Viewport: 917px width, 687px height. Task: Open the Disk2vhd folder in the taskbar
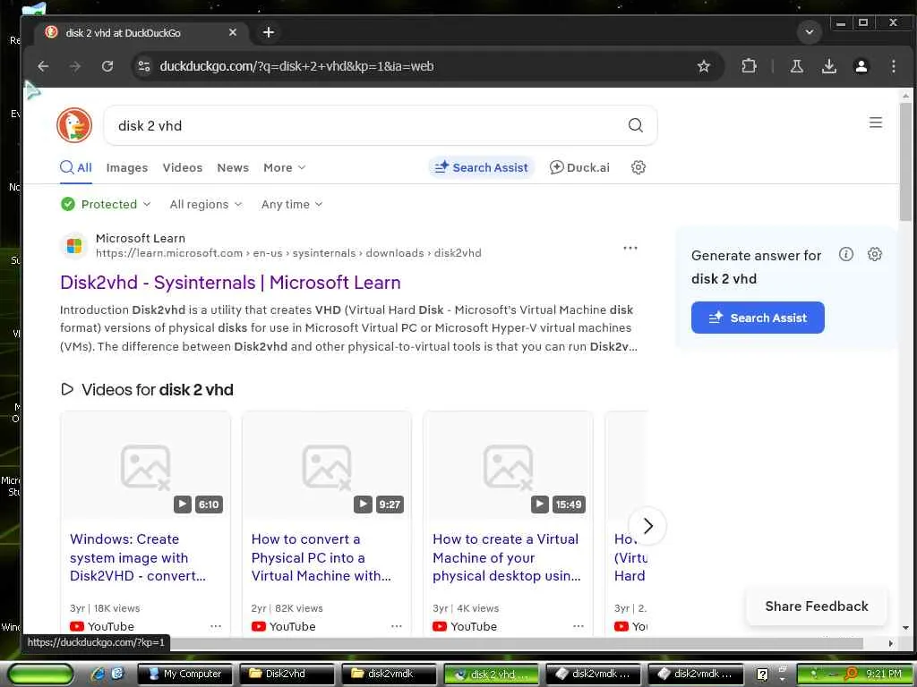pyautogui.click(x=284, y=674)
